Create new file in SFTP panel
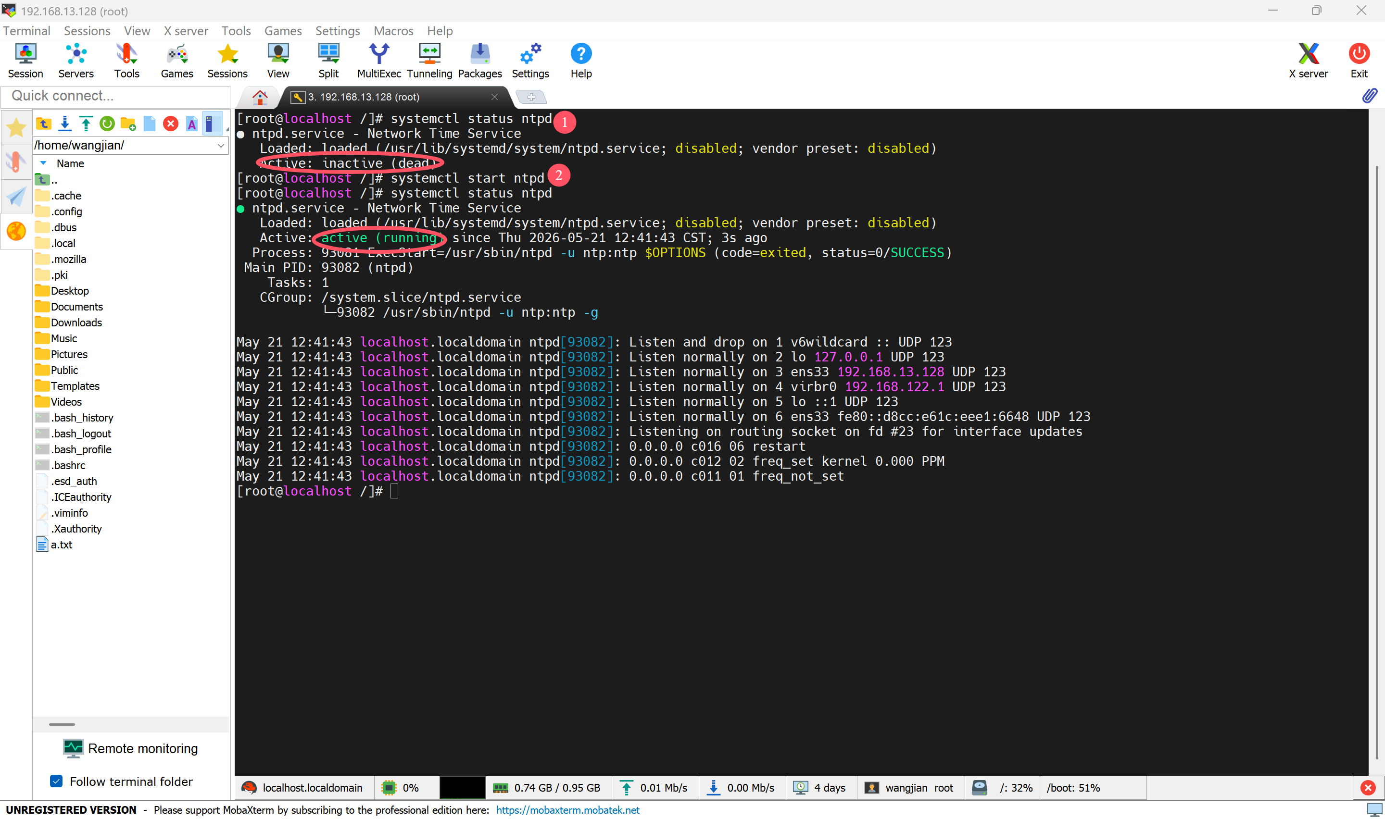 [150, 124]
